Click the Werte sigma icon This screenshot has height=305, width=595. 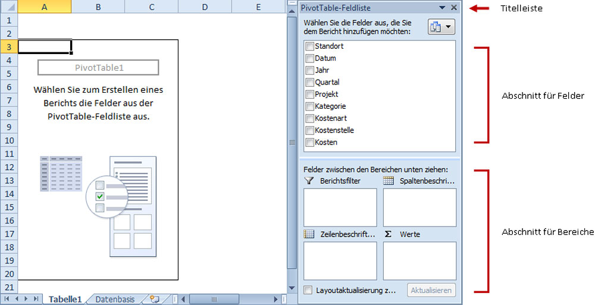tap(389, 234)
